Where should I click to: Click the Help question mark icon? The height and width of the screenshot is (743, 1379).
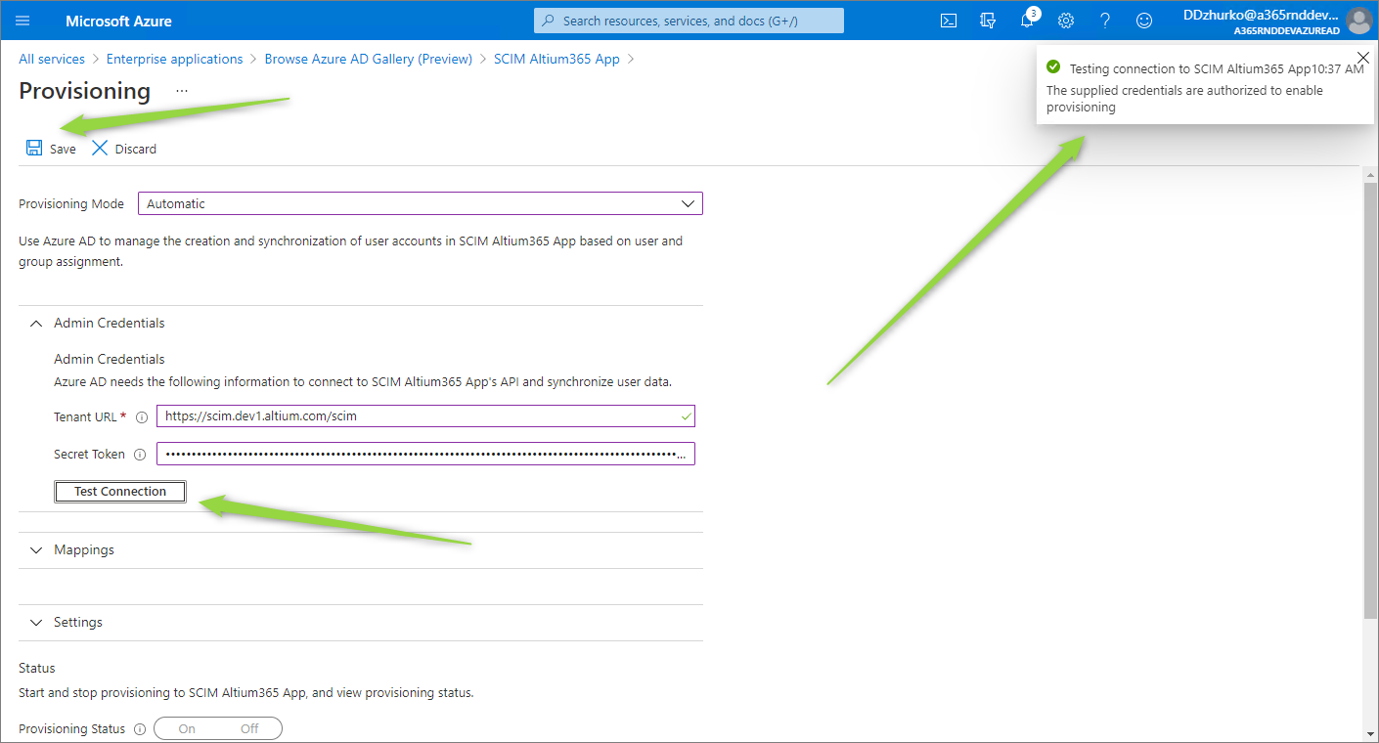coord(1105,21)
